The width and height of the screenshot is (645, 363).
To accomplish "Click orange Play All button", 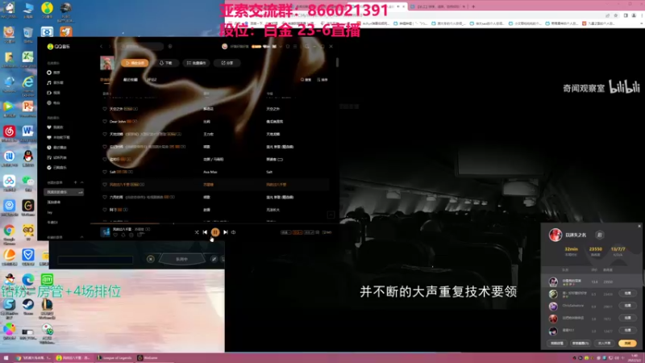I will coord(135,63).
